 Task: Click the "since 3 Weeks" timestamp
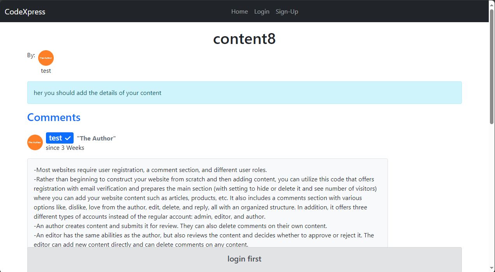65,148
